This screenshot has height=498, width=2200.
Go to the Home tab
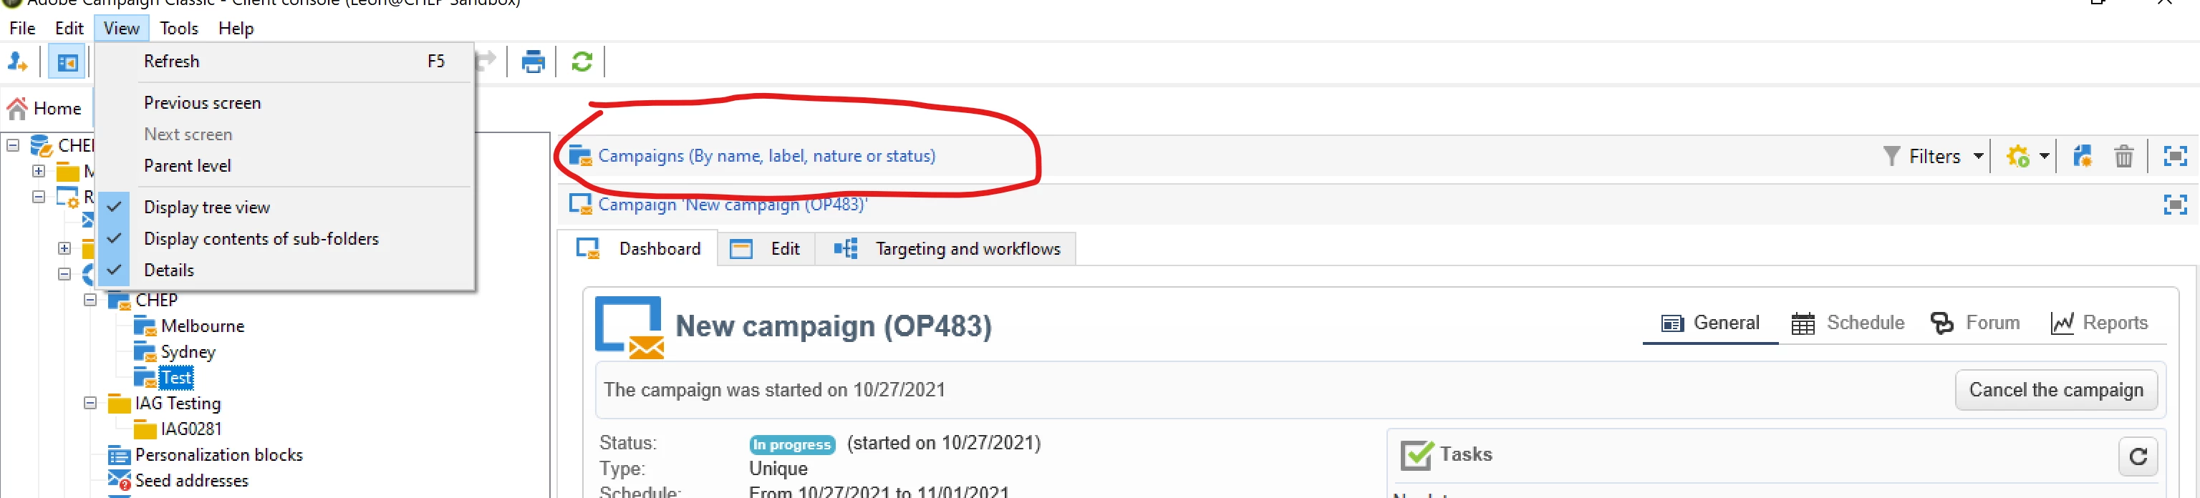45,108
